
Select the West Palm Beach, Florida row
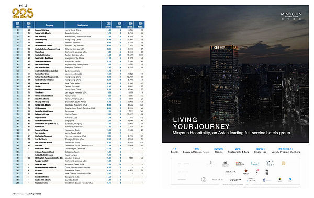(x=78, y=183)
